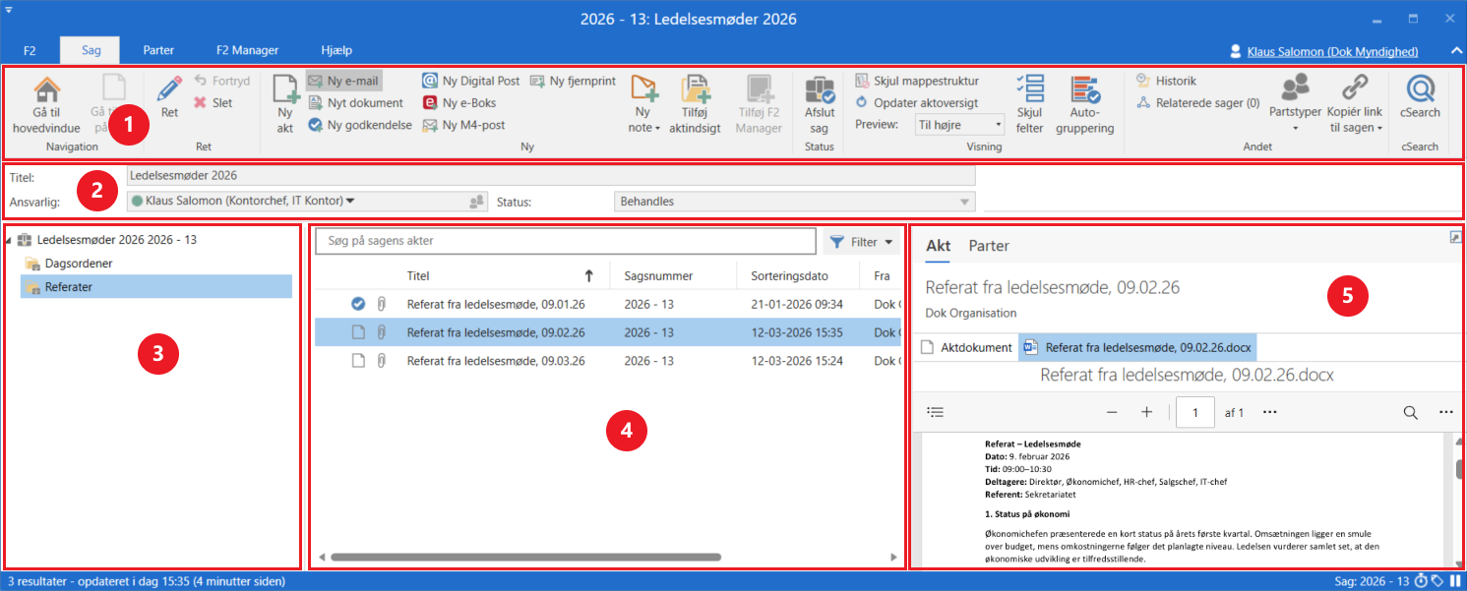Open the Filter dropdown
Image resolution: width=1467 pixels, height=591 pixels.
(861, 241)
